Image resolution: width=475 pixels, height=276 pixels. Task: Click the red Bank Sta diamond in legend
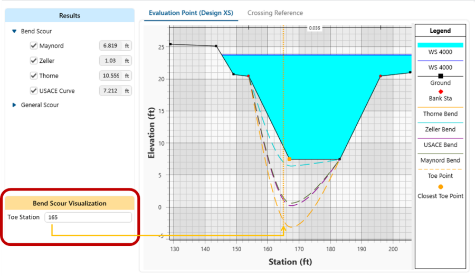[x=440, y=92]
